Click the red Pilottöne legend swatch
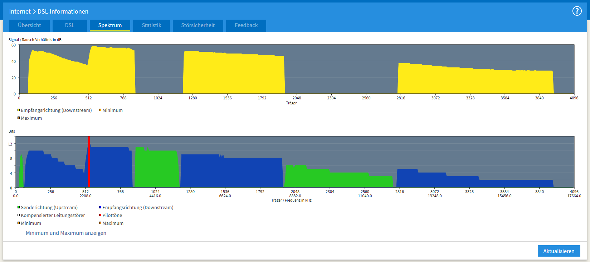The height and width of the screenshot is (262, 590). pyautogui.click(x=100, y=215)
